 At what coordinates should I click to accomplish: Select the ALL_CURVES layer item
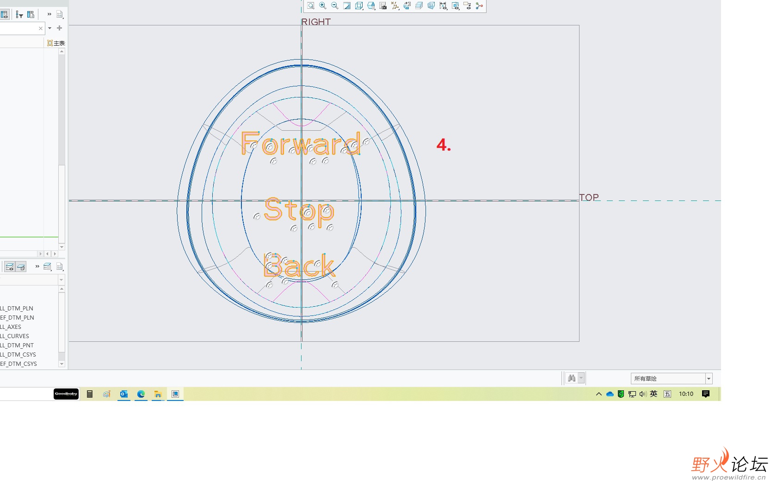15,336
